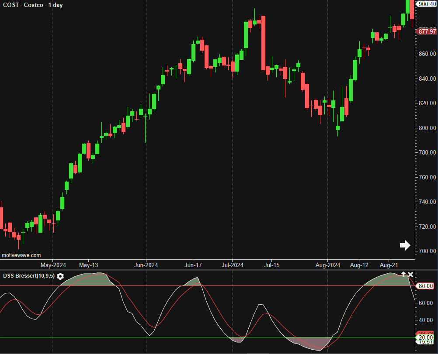
Task: Click the Jun-2024 time axis label
Action: (x=146, y=265)
